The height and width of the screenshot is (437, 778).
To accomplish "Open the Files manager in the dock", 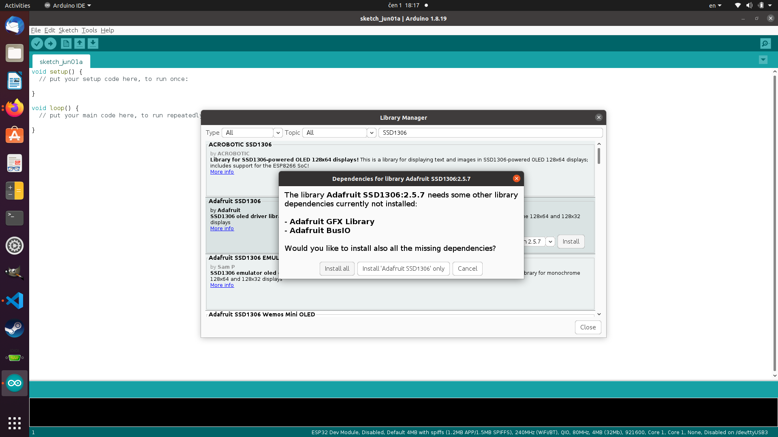I will click(x=15, y=53).
